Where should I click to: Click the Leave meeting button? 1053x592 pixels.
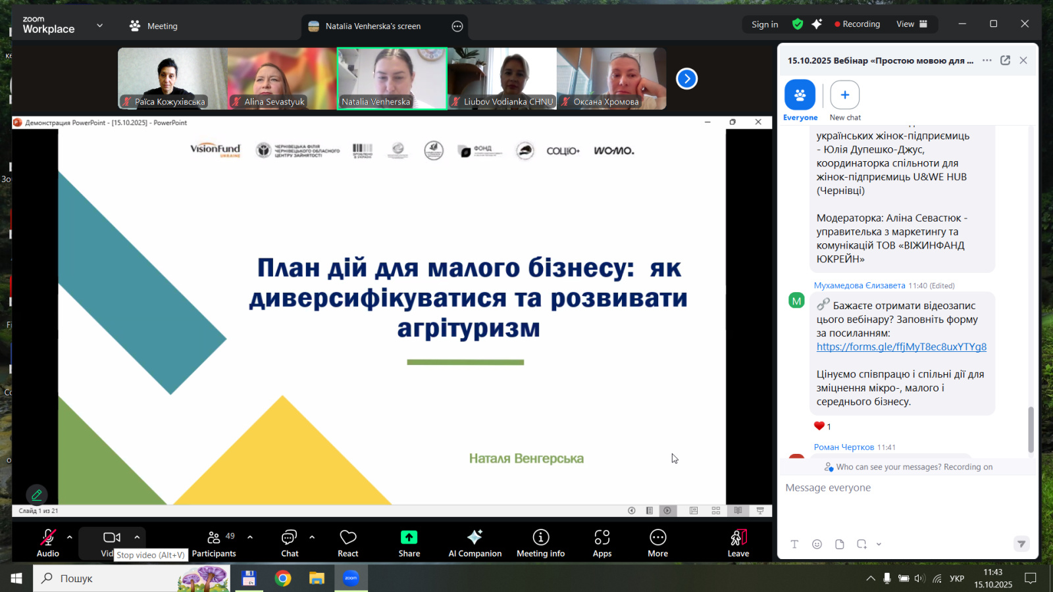[738, 543]
